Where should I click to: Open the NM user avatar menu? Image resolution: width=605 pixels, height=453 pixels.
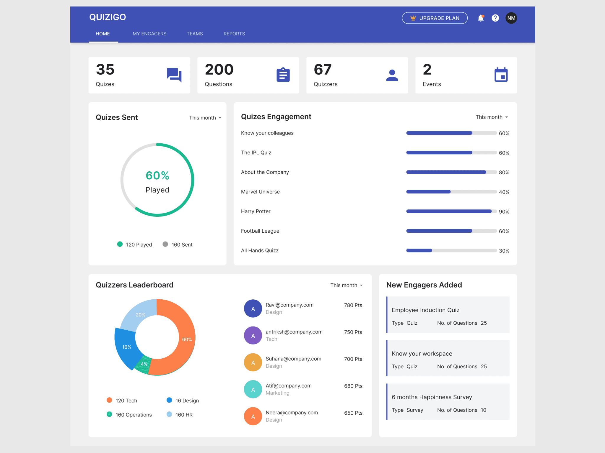point(511,18)
